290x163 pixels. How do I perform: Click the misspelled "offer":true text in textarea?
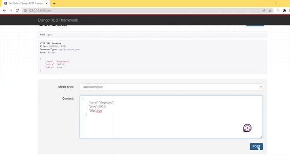click(x=96, y=110)
